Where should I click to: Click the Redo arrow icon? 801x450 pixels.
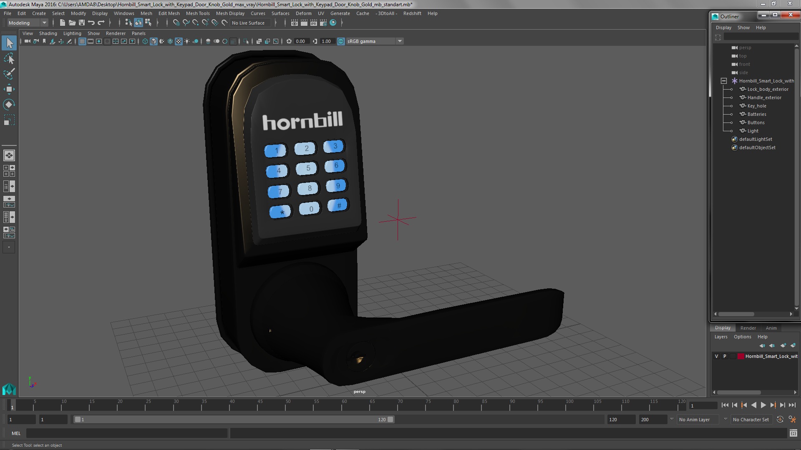[101, 23]
